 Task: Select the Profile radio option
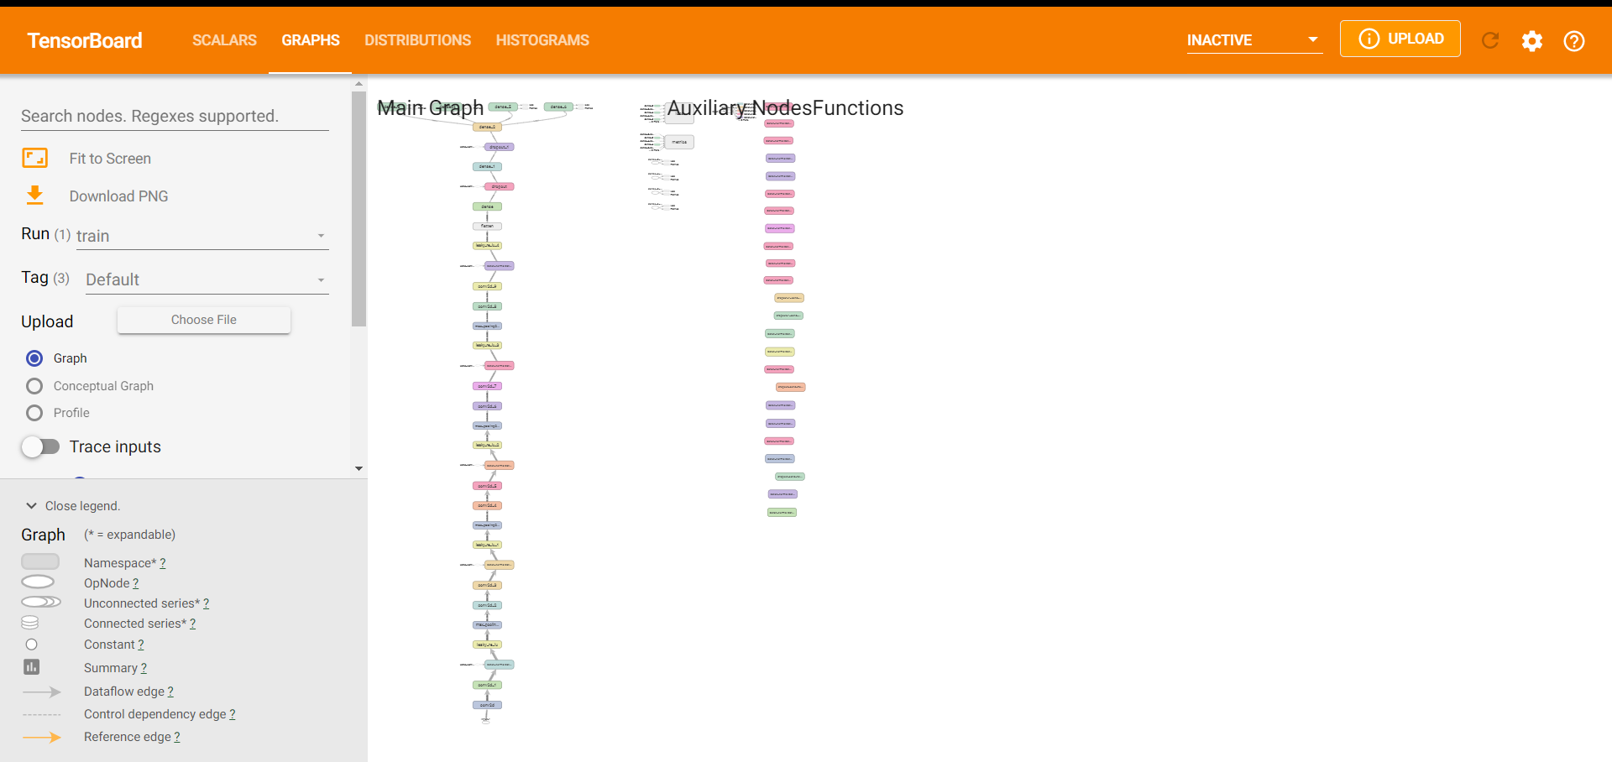coord(34,413)
